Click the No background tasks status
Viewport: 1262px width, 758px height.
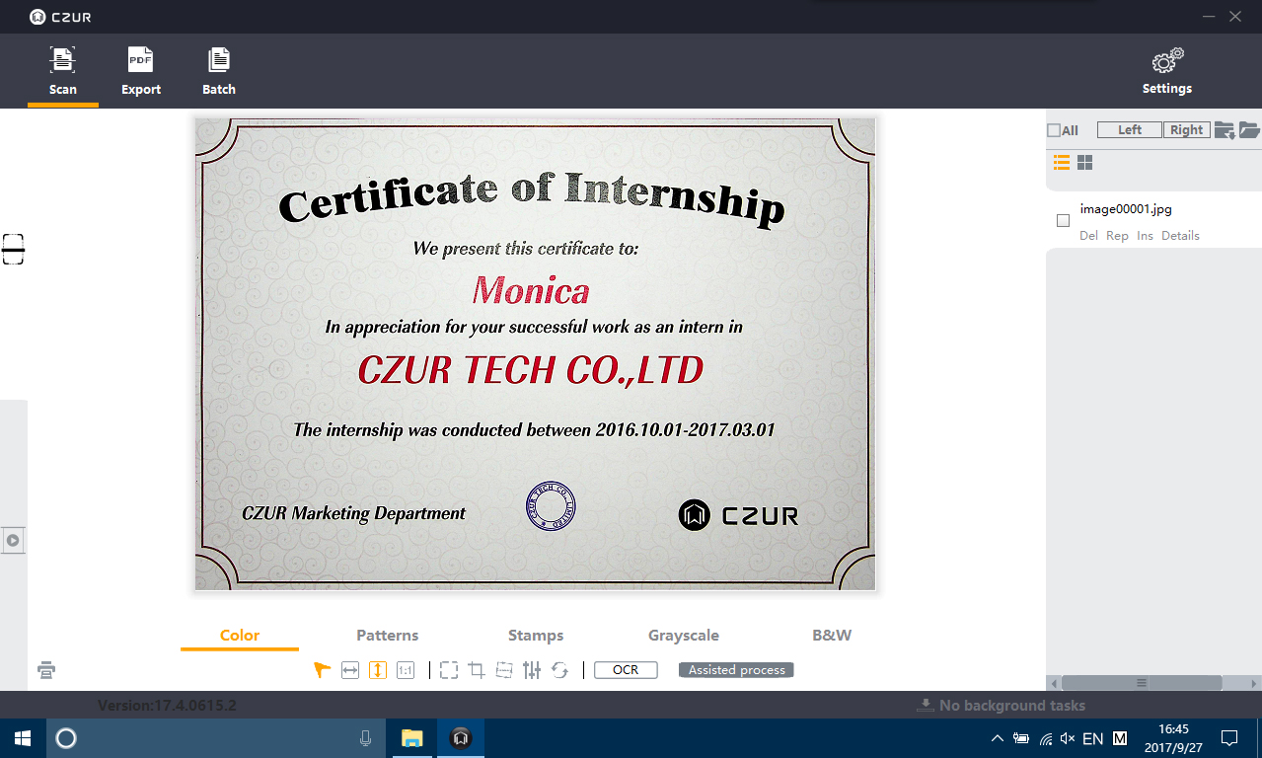(1002, 706)
